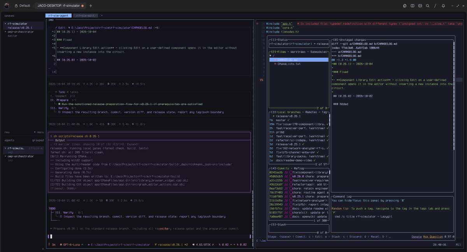Open the user avatar in the title bar

click(x=7, y=6)
